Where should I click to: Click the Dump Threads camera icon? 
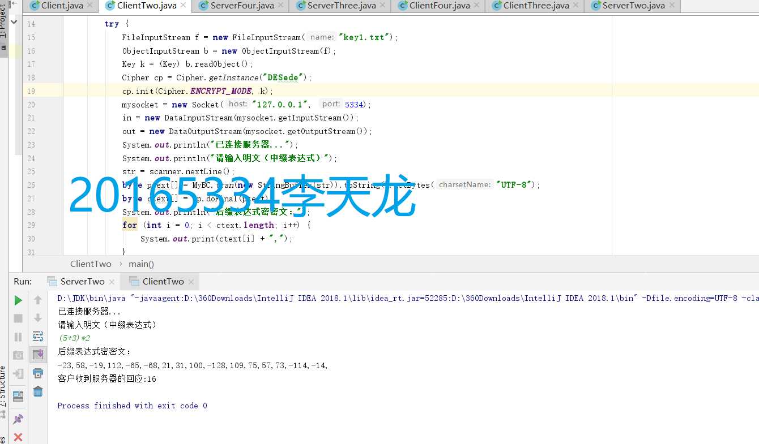point(18,355)
